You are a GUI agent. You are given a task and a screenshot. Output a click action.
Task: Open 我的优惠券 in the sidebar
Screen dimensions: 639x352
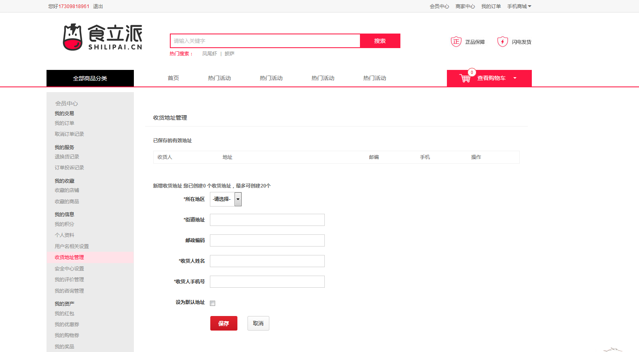[67, 325]
